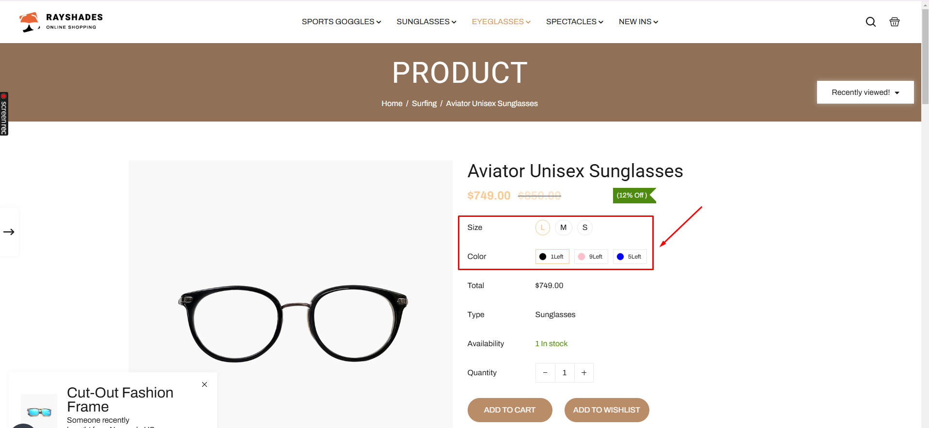The image size is (929, 428).
Task: Expand the Sports Goggles menu
Action: click(x=341, y=22)
